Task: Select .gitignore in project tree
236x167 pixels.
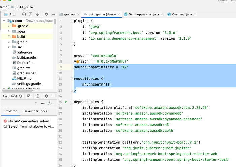Action: pyautogui.click(x=23, y=52)
